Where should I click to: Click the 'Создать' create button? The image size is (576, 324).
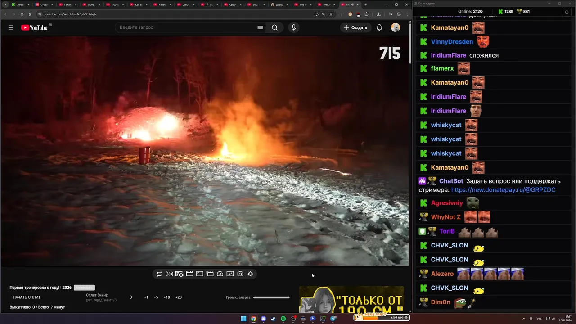pos(355,27)
